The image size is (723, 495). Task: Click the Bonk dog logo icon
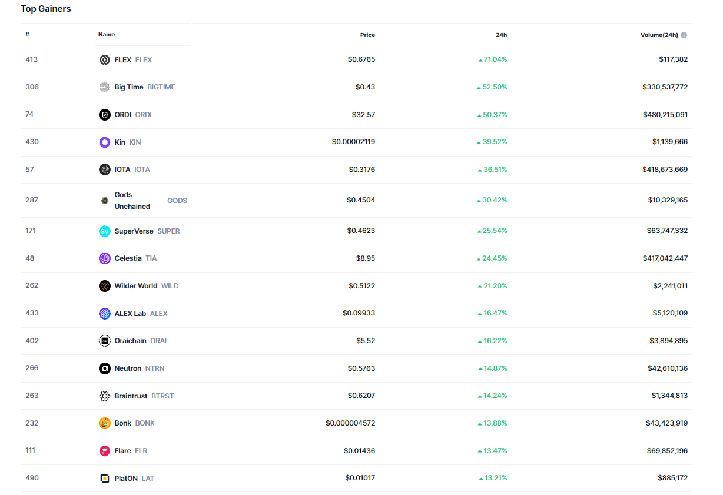pyautogui.click(x=105, y=423)
